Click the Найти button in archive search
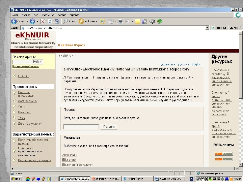Screen dimensions: 243x182 pyautogui.click(x=37, y=62)
